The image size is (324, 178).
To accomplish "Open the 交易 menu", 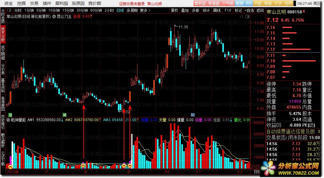I will (34, 3).
